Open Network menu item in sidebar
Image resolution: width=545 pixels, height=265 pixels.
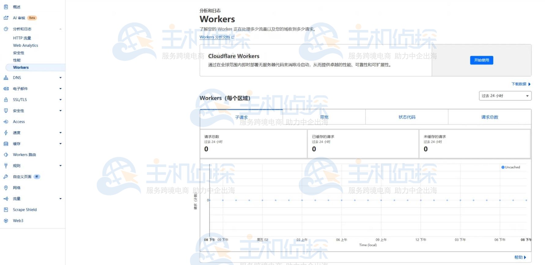17,188
